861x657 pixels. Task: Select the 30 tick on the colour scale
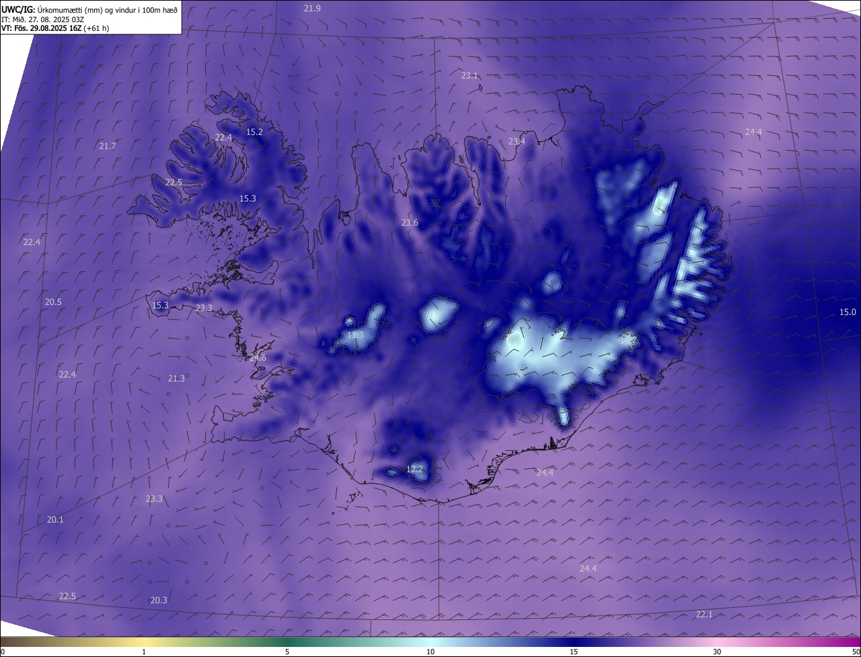[x=717, y=652]
